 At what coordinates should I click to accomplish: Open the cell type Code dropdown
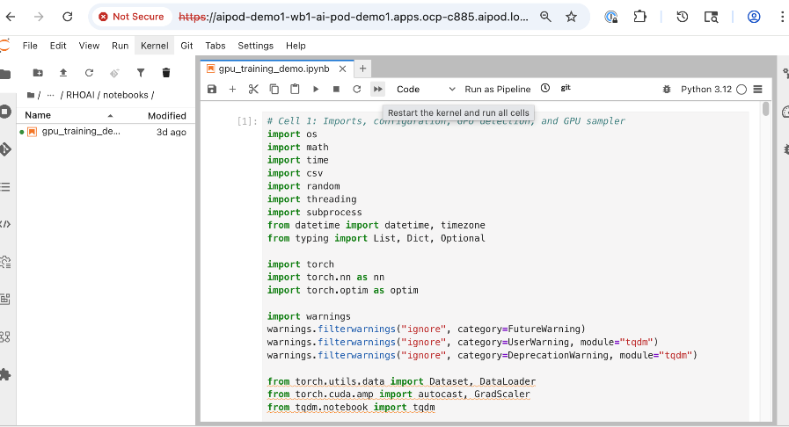(426, 89)
